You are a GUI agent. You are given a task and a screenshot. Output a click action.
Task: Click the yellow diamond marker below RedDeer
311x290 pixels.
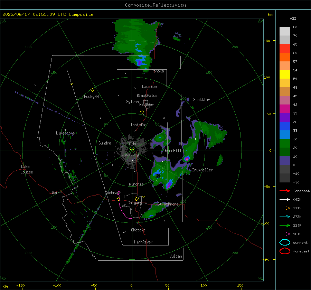click(142, 112)
